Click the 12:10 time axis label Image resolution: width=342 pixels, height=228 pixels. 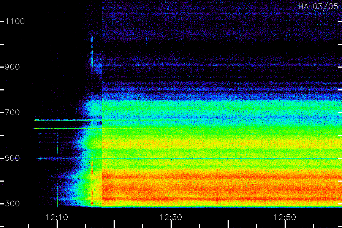point(57,217)
